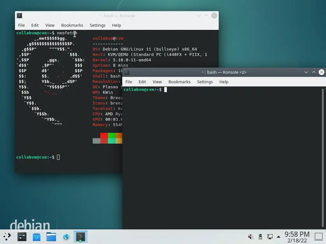Open View menu in background Konsole
Screen dimensions: 326x244
(x=50, y=25)
